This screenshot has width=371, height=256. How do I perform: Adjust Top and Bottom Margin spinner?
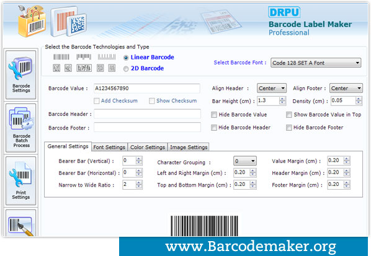click(x=253, y=185)
